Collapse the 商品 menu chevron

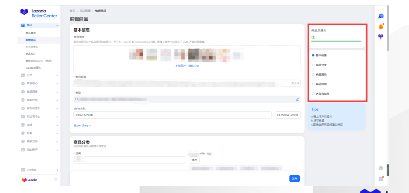[57, 25]
